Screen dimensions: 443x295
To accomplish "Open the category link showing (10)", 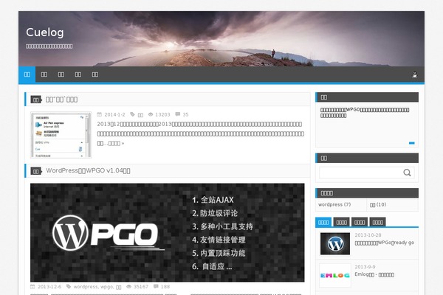I will (378, 205).
